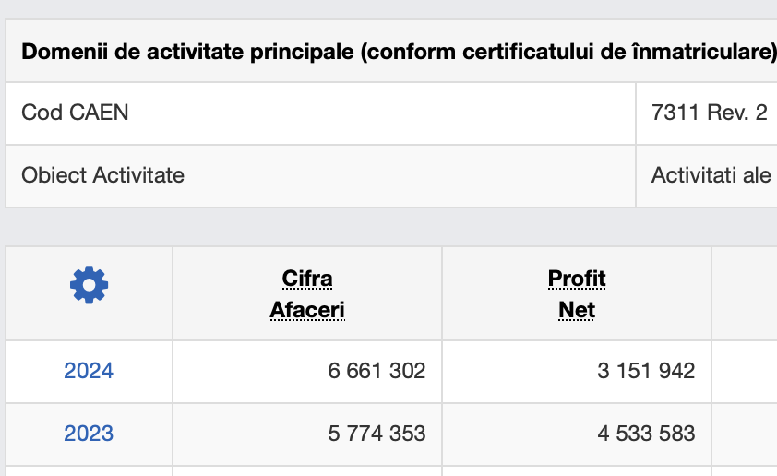Select the 2024 Cifra Afaceri value 6 661 302
This screenshot has width=777, height=476.
[377, 371]
